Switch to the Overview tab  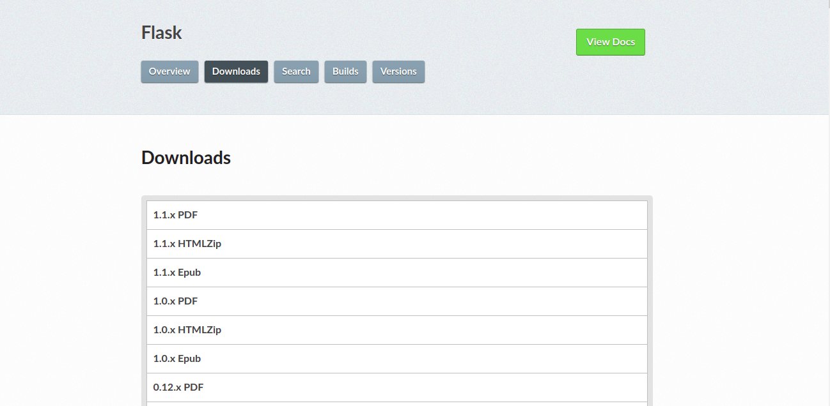pyautogui.click(x=169, y=71)
